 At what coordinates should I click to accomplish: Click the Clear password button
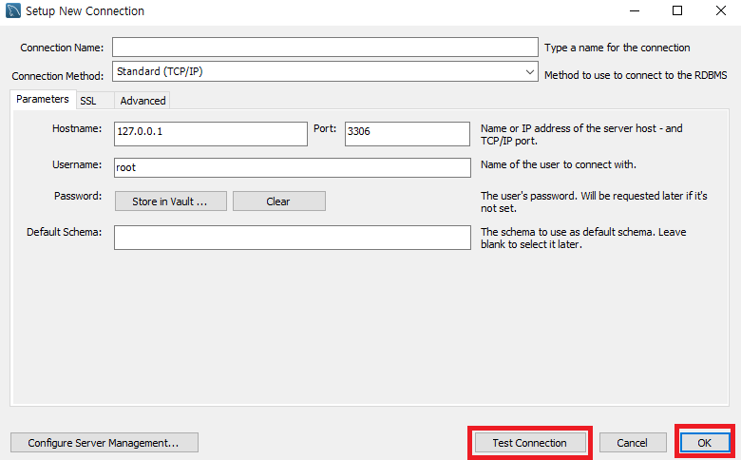278,201
